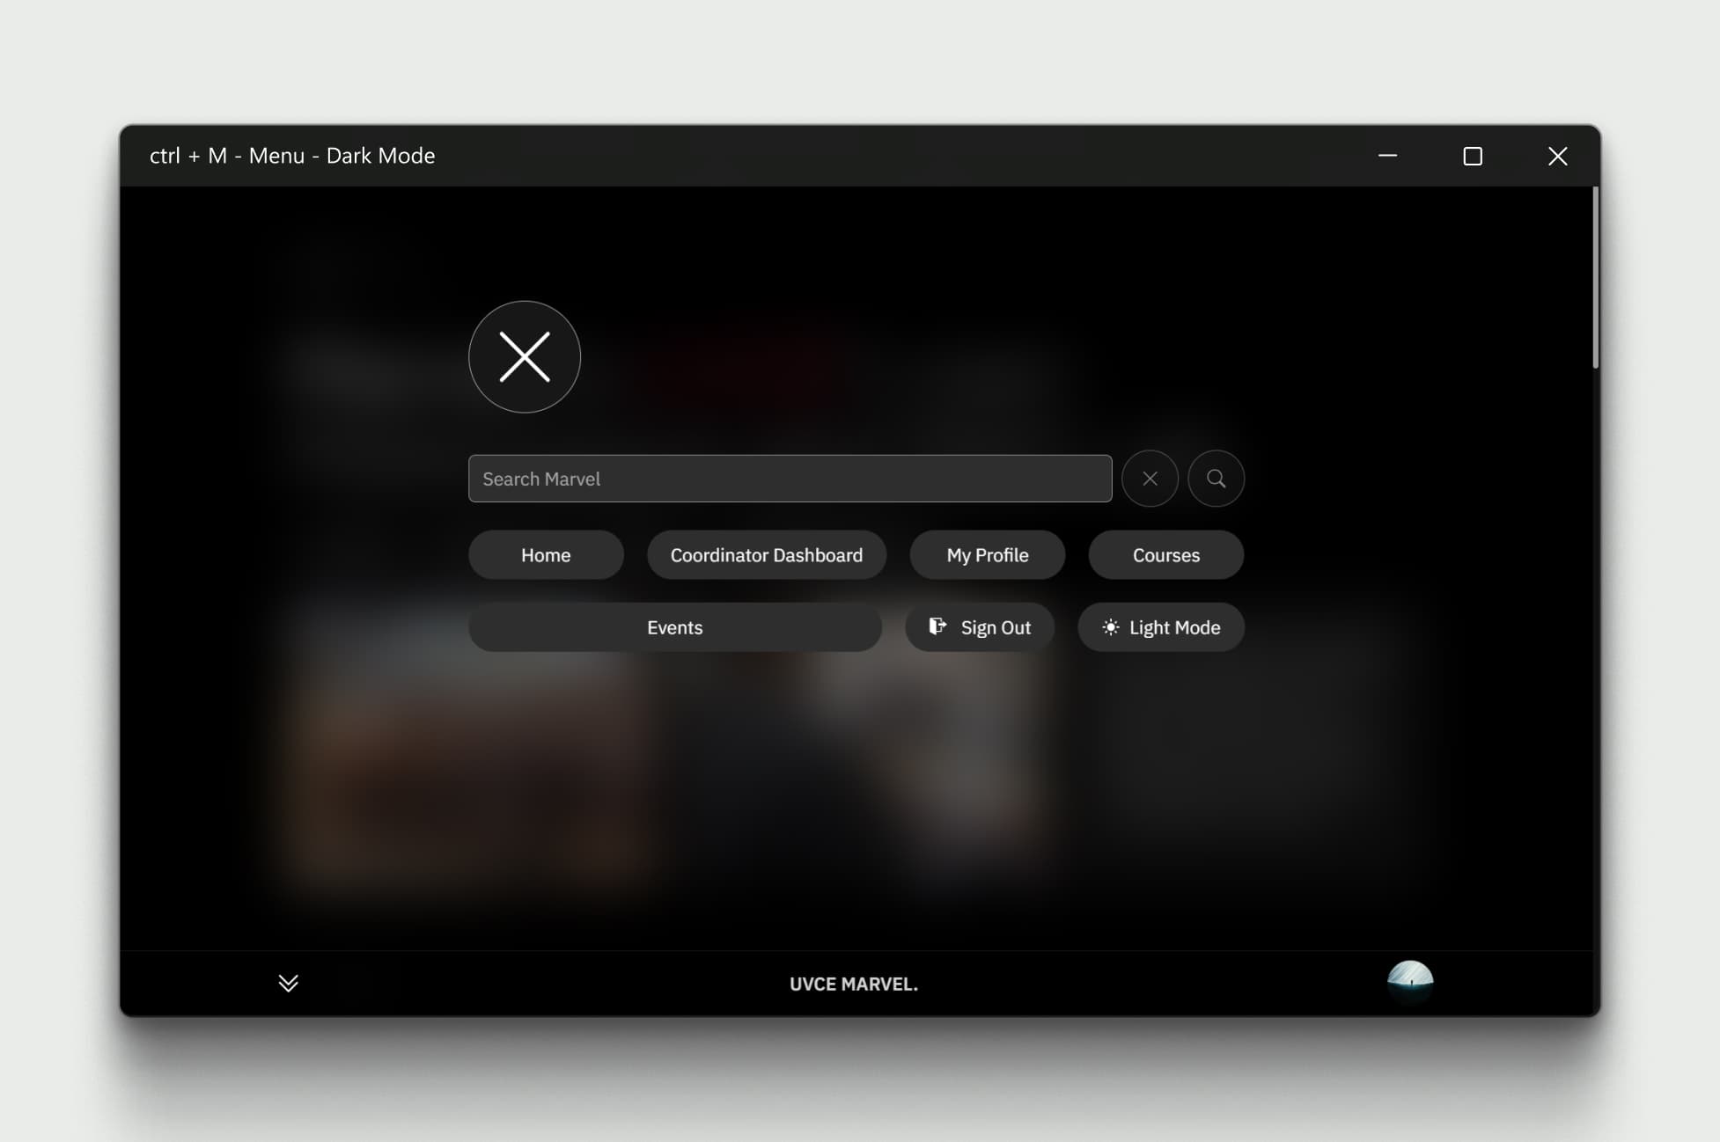The width and height of the screenshot is (1720, 1142).
Task: Click the Sign Out icon
Action: tap(937, 626)
